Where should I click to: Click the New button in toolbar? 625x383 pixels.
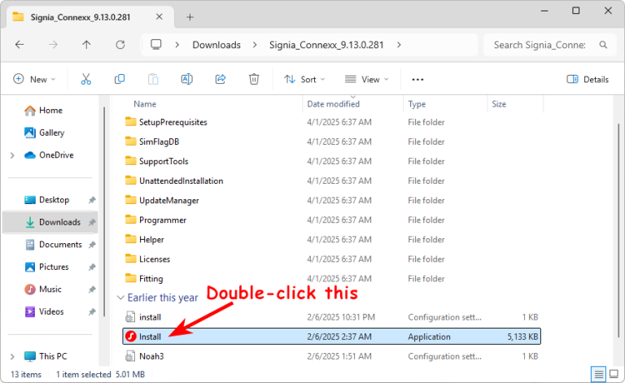pos(35,79)
